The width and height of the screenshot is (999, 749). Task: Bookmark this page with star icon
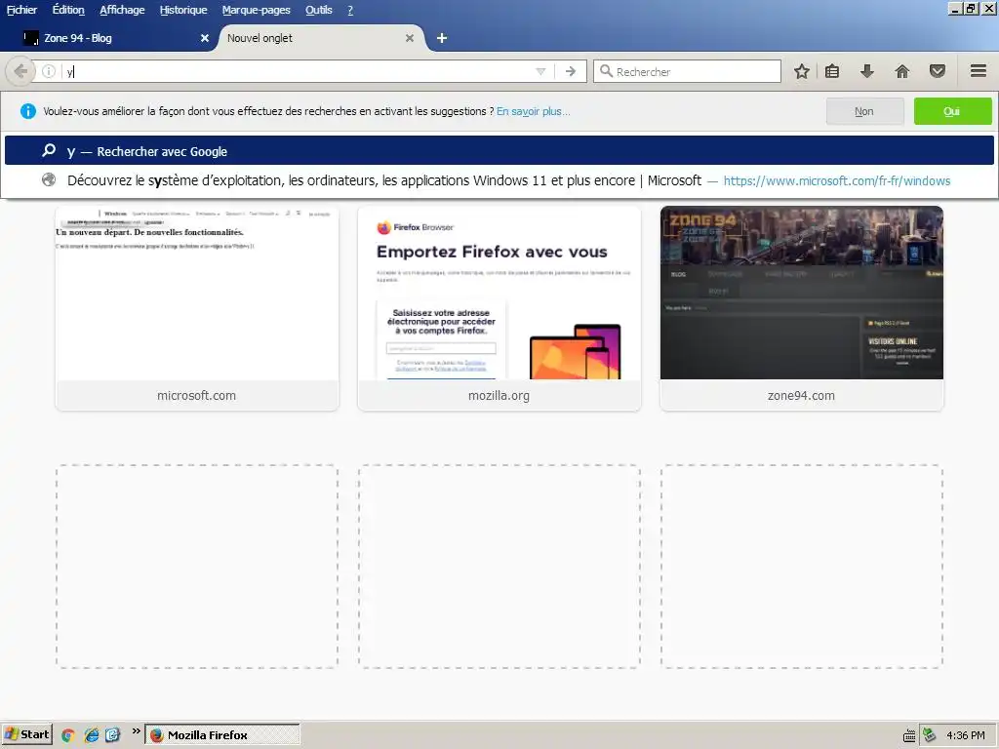pos(802,70)
